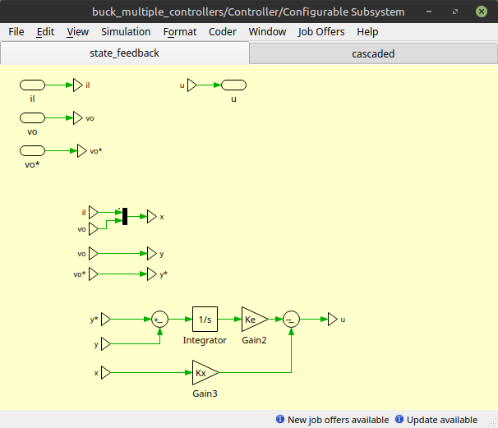This screenshot has height=428, width=498.
Task: Open the View menu
Action: point(77,32)
